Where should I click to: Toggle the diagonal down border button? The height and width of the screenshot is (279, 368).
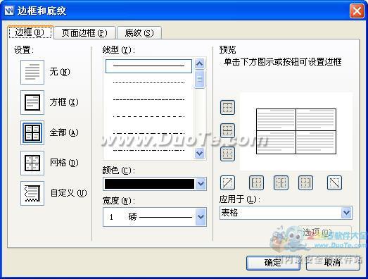334,182
